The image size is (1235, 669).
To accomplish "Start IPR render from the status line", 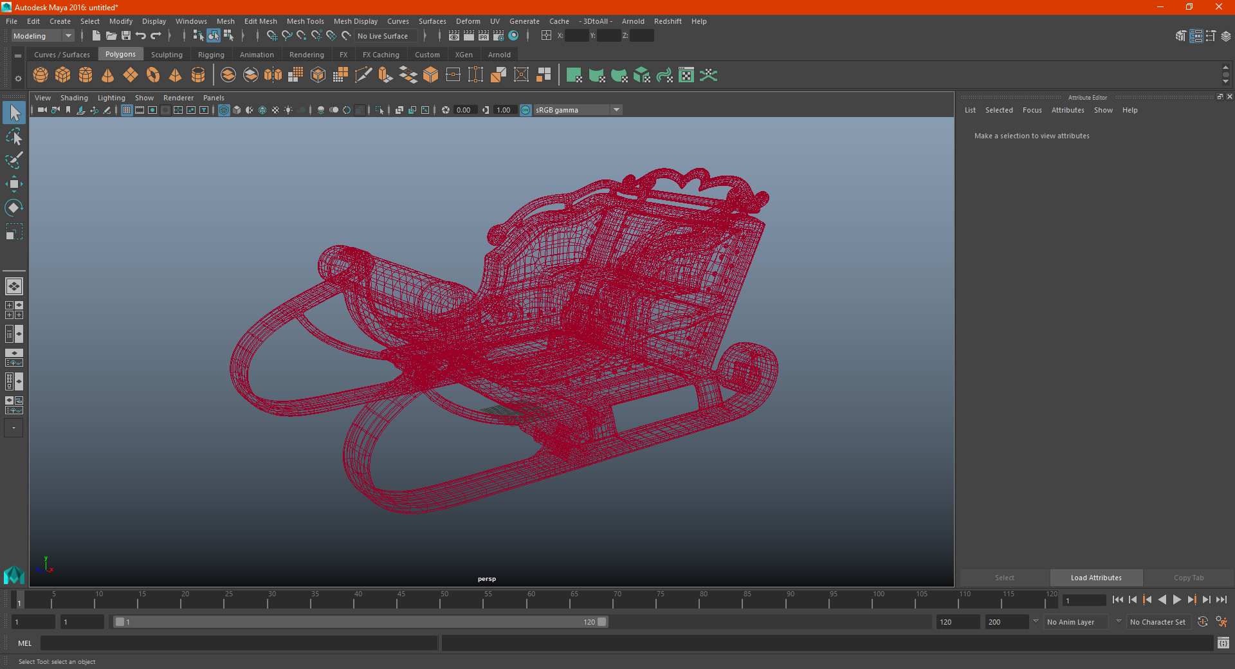I will [x=484, y=36].
